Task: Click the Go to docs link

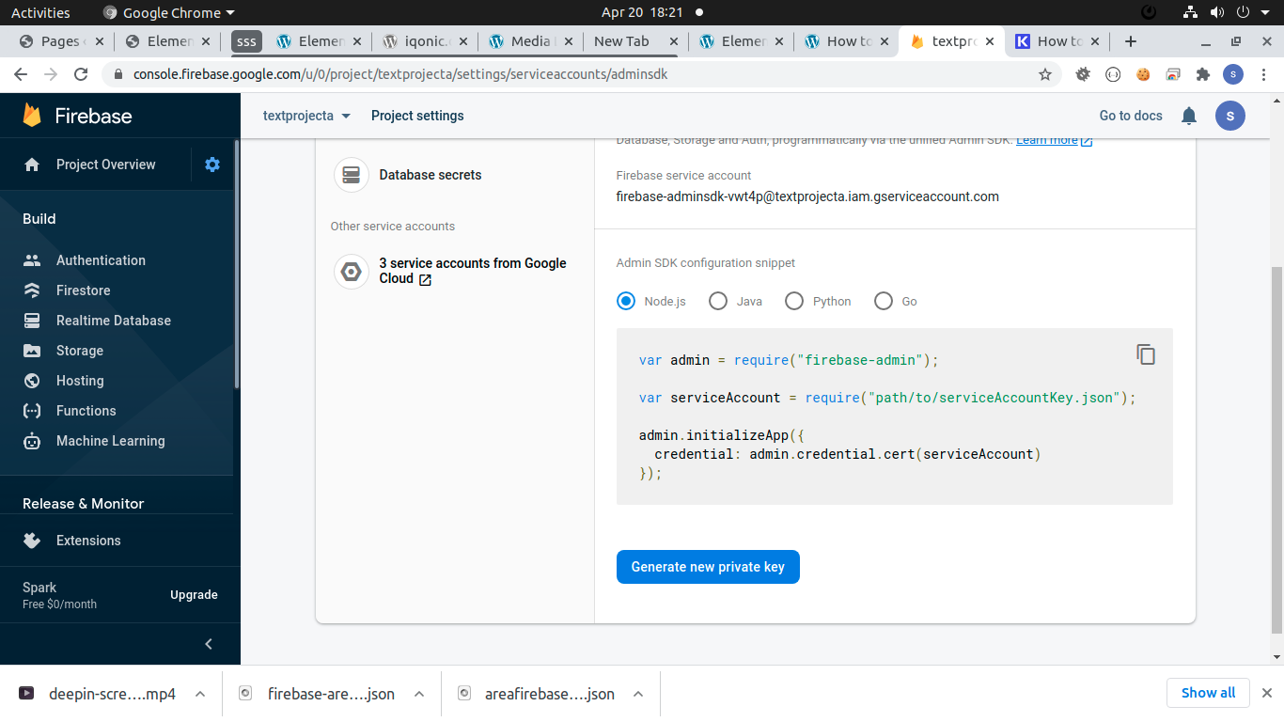Action: [x=1131, y=116]
